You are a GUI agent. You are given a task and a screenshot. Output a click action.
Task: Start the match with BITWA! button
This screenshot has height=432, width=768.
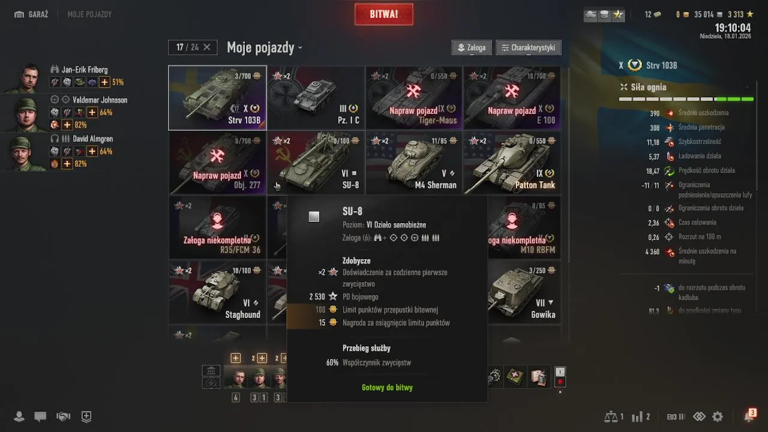384,14
